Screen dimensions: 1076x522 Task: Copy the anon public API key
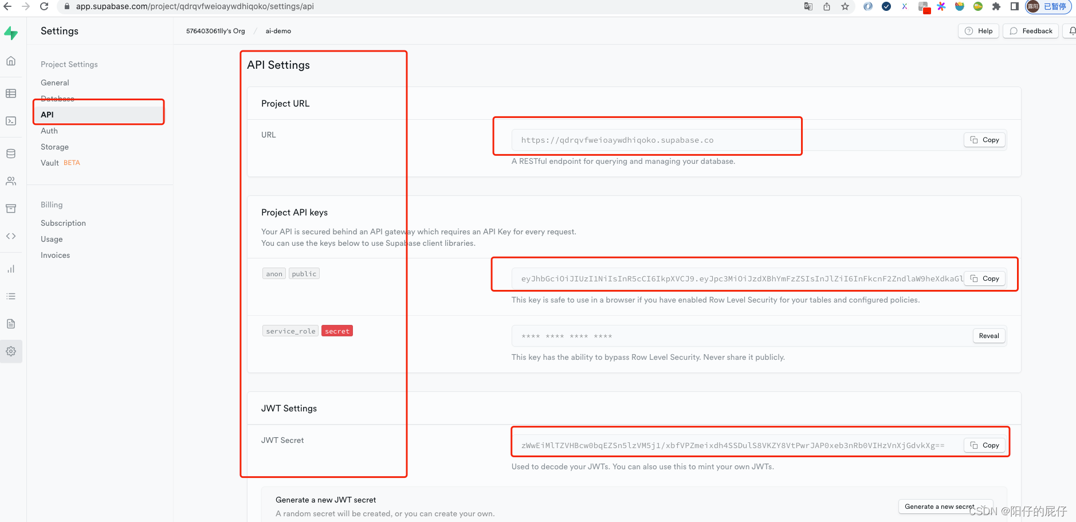tap(985, 278)
